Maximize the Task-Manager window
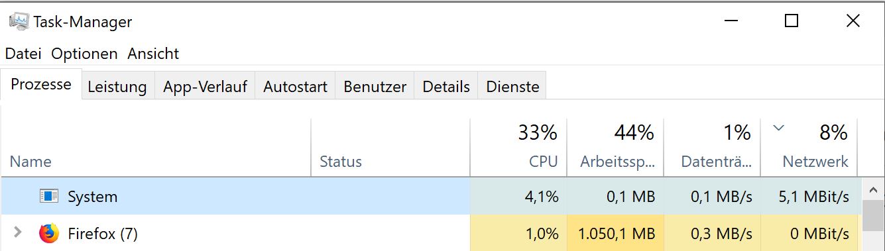Image resolution: width=885 pixels, height=251 pixels. tap(791, 21)
